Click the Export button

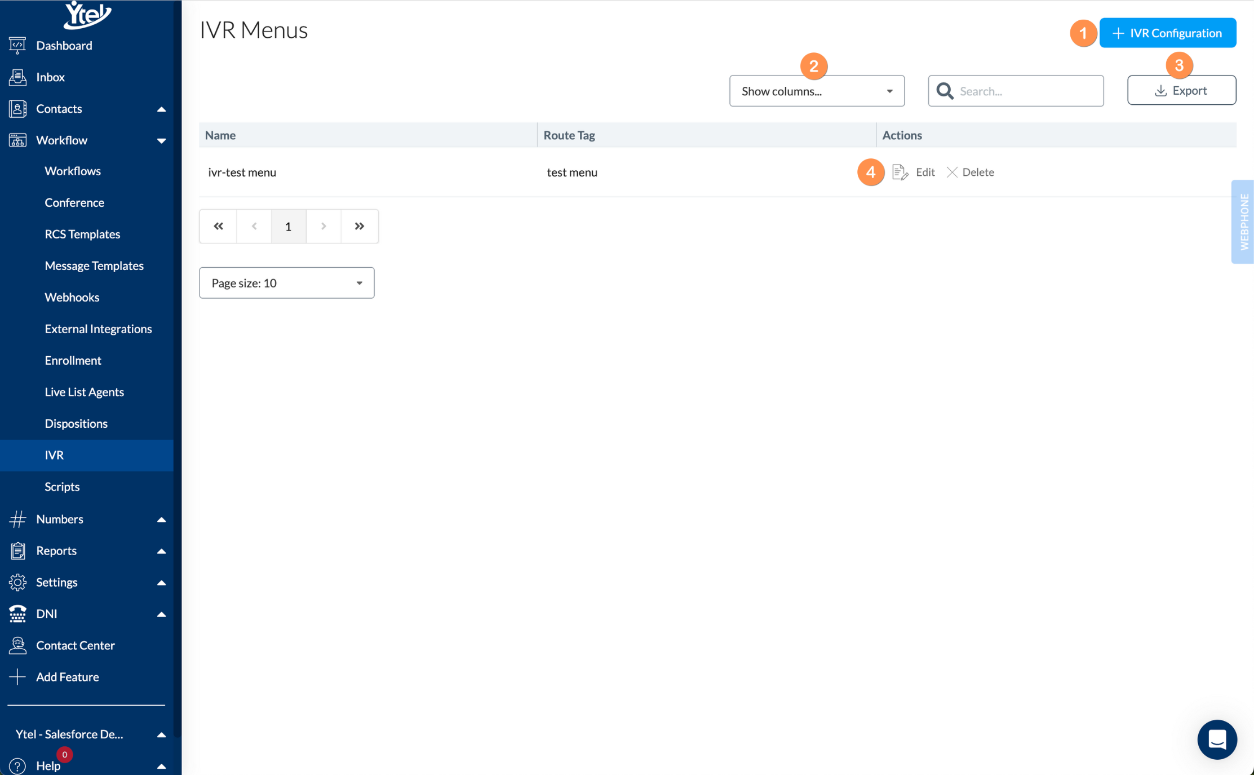point(1181,91)
